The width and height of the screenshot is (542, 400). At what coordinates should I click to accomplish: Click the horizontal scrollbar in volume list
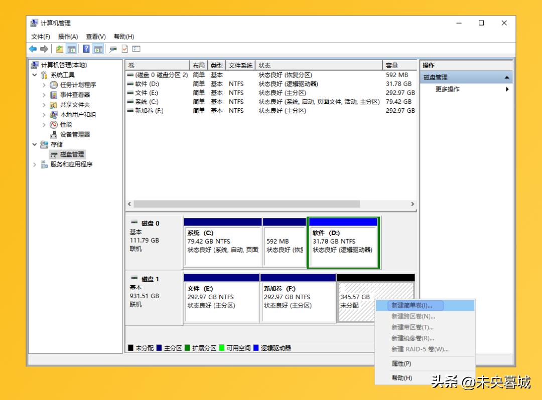point(246,204)
